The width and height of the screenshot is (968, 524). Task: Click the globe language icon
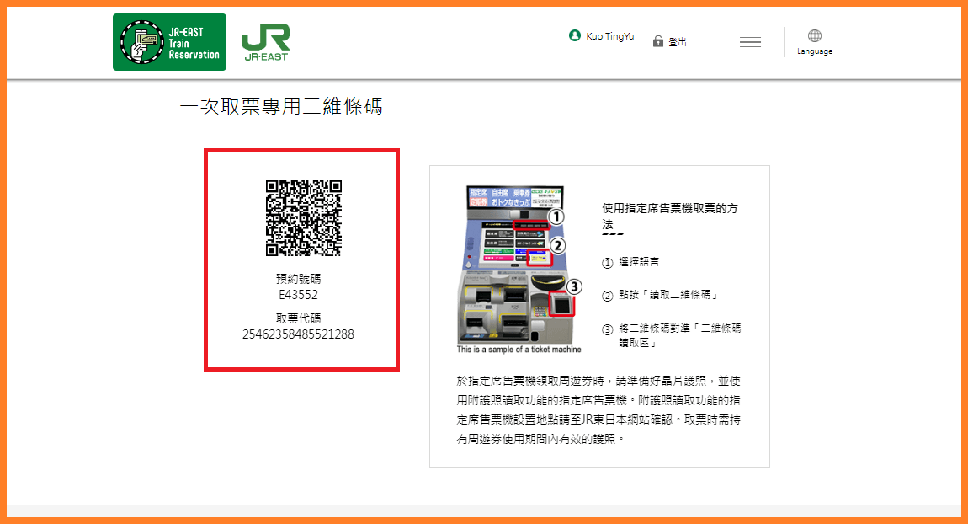pyautogui.click(x=814, y=35)
